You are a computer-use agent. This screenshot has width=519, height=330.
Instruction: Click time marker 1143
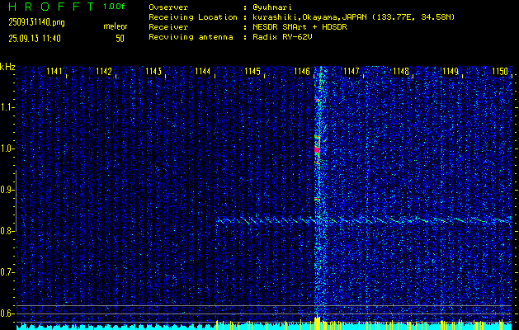click(153, 72)
